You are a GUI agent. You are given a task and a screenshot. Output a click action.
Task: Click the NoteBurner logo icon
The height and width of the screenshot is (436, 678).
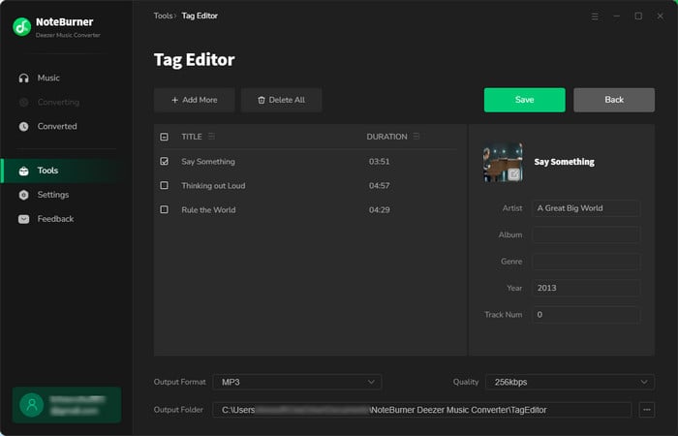(22, 27)
